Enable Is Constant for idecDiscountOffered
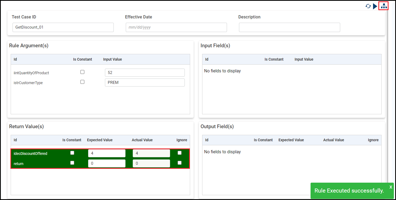Screen dimensions: 396x200 pyautogui.click(x=72, y=153)
